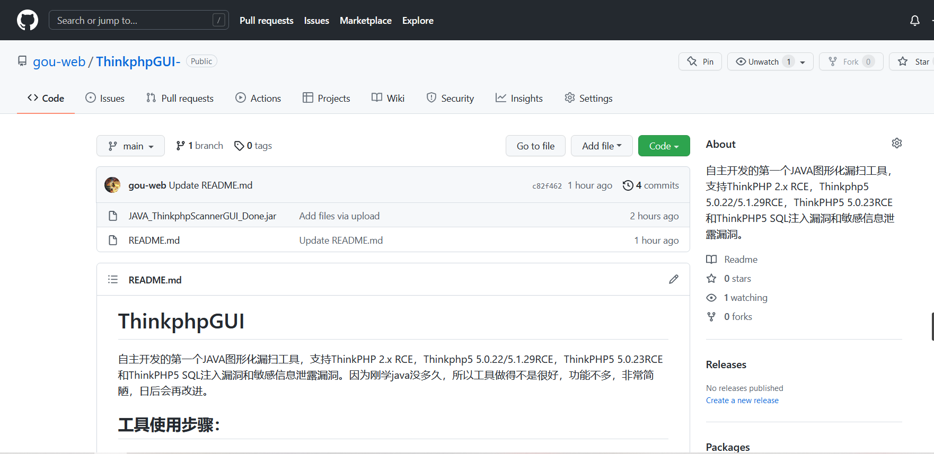Open the repository Pull requests tab
Image resolution: width=934 pixels, height=454 pixels.
pos(180,98)
